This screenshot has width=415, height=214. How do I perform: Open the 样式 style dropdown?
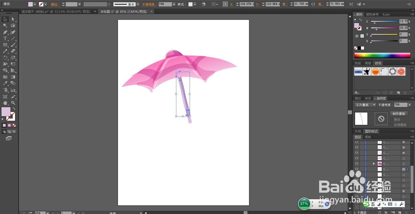pyautogui.click(x=195, y=4)
